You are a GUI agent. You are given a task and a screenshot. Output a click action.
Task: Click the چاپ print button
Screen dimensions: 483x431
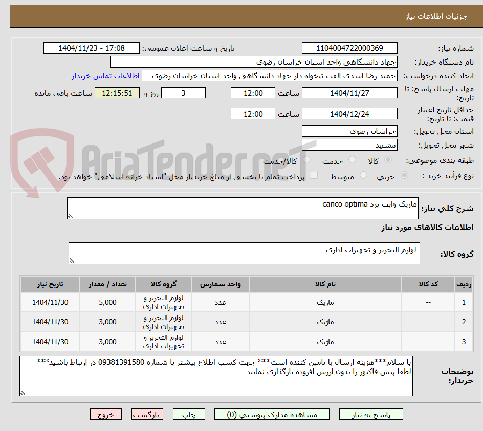189,414
